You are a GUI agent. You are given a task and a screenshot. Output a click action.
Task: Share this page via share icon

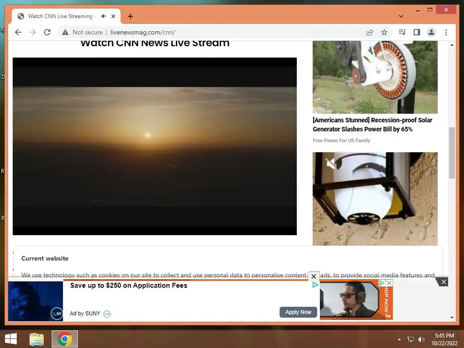click(x=370, y=32)
